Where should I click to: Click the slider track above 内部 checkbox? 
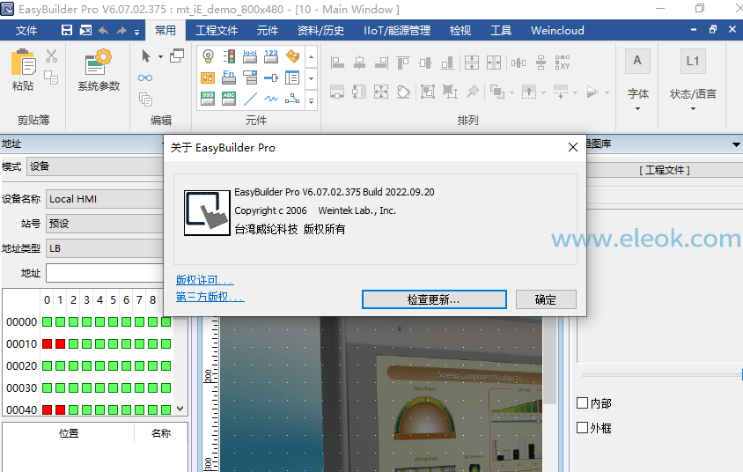[x=661, y=375]
